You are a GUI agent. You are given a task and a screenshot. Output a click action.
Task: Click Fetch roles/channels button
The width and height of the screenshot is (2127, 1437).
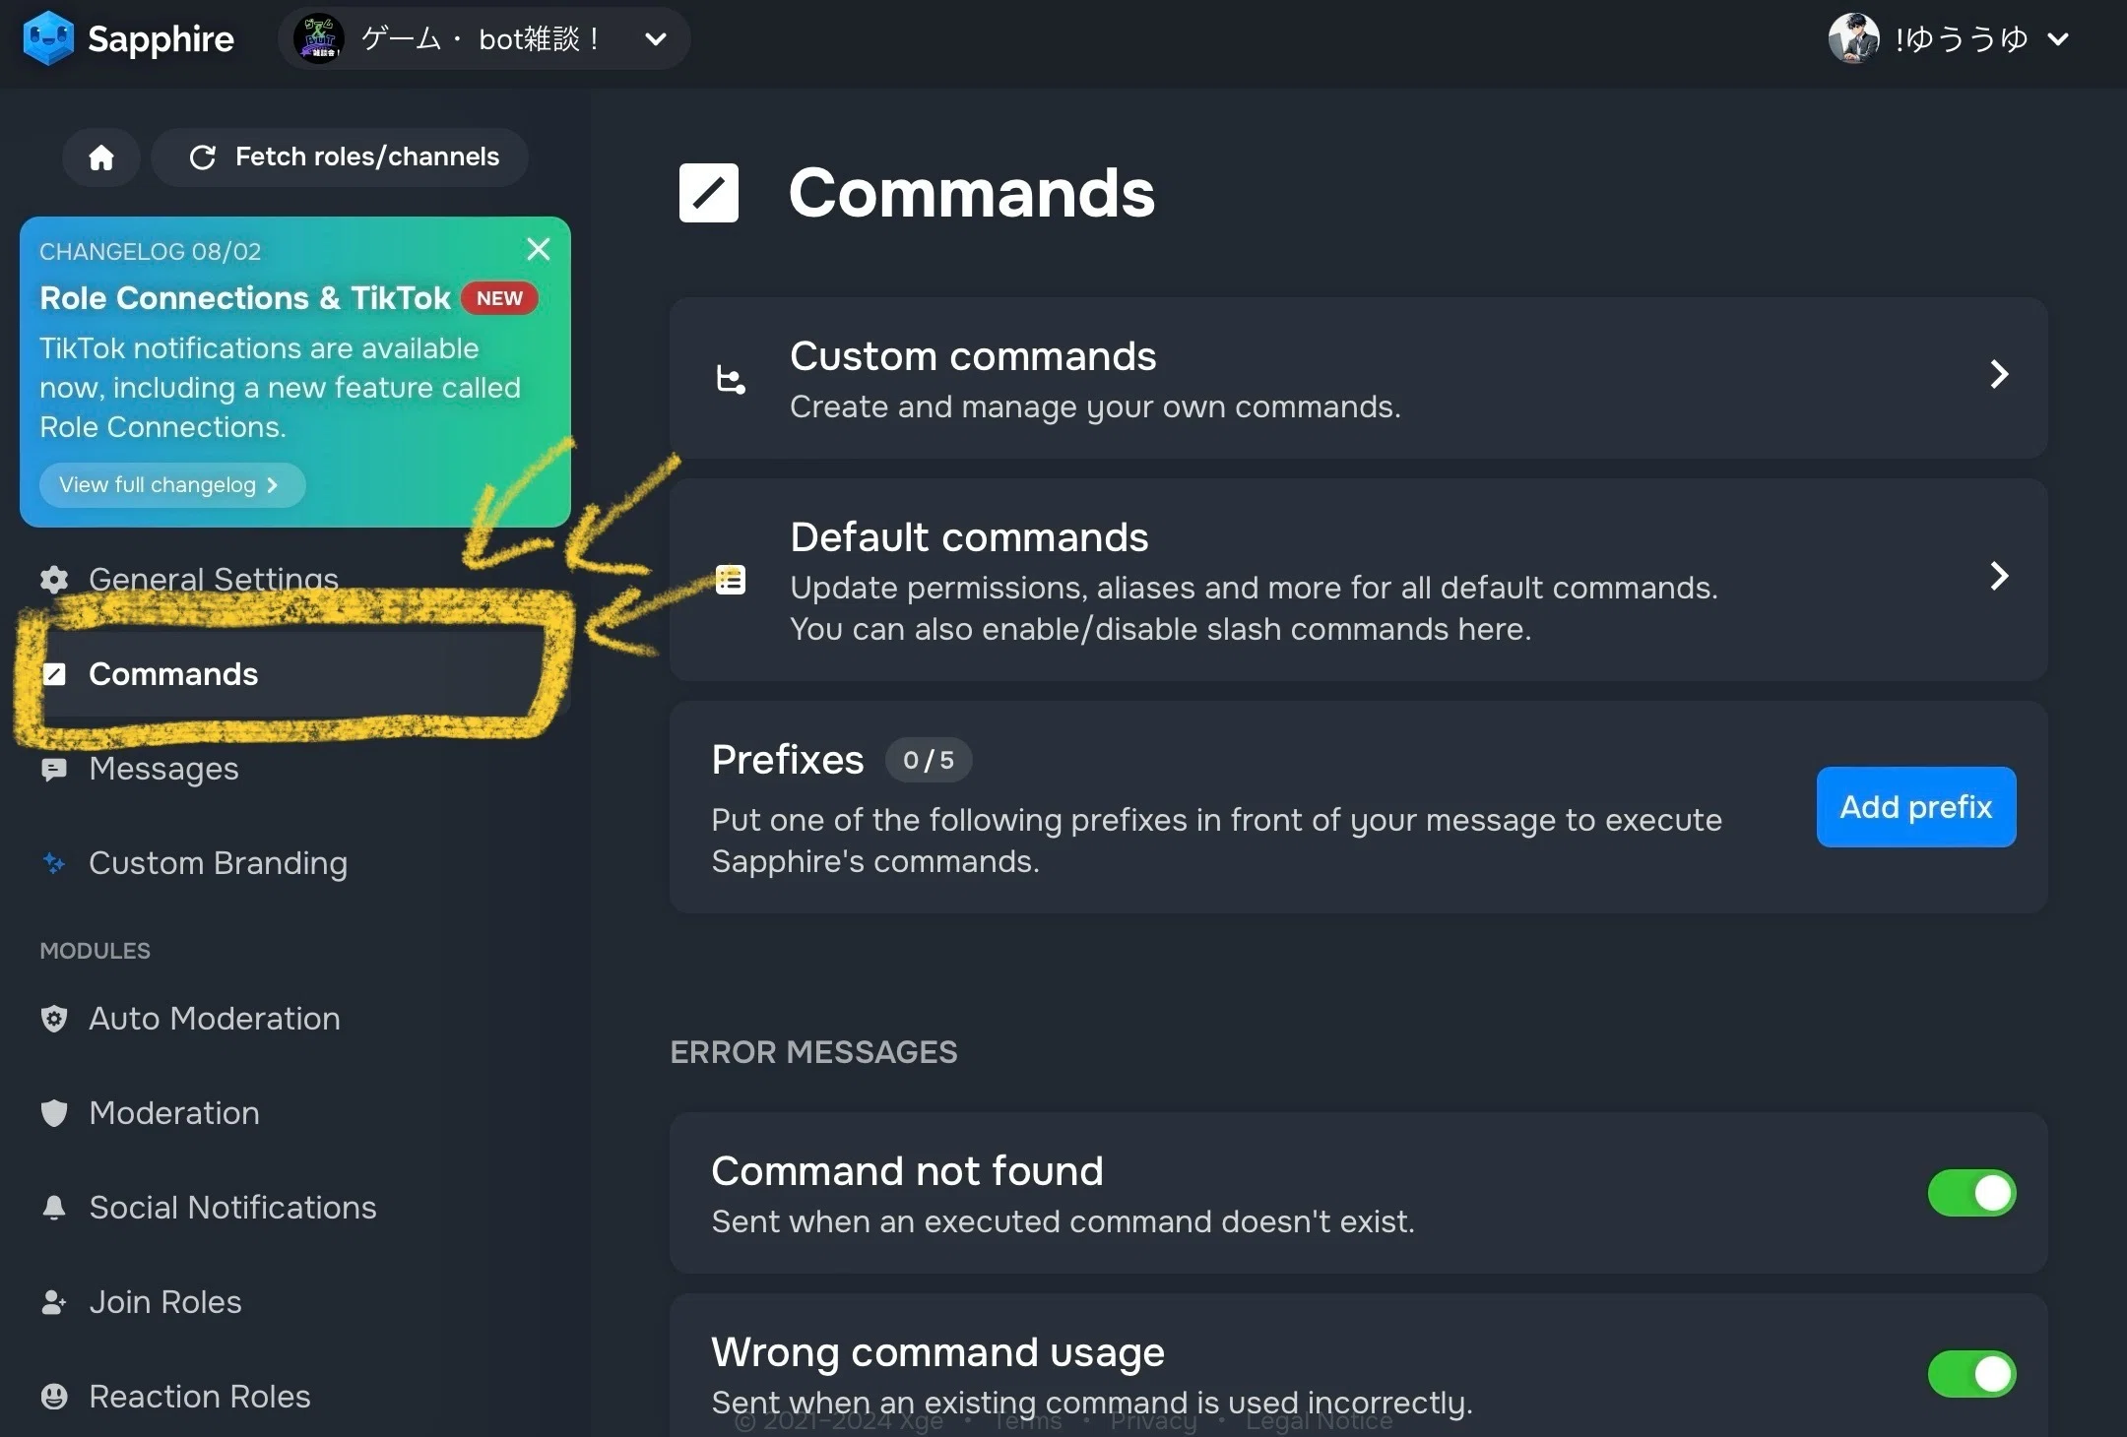coord(341,157)
